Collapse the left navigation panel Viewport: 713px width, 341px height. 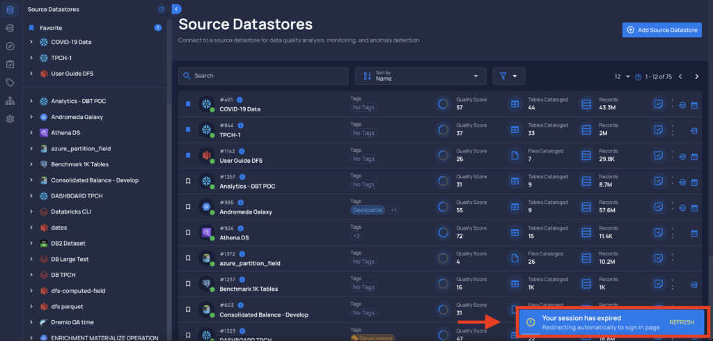(177, 9)
